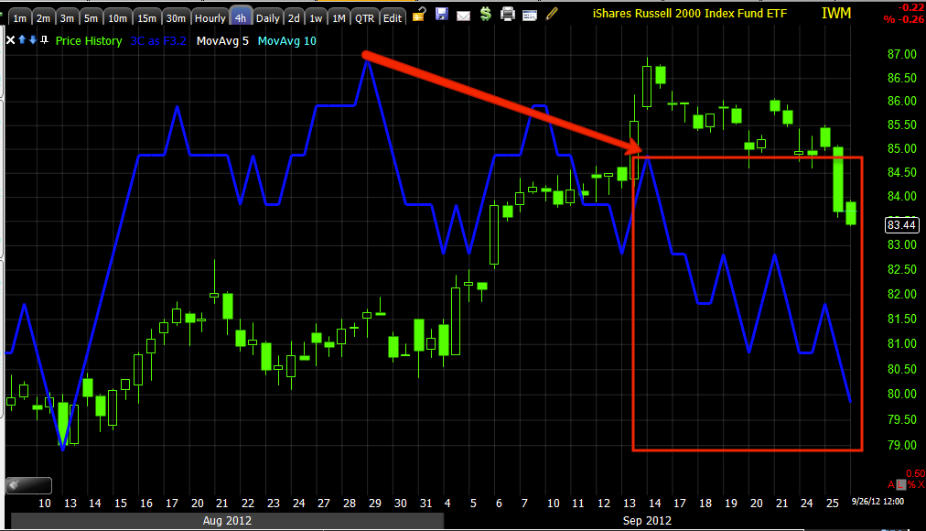Viewport: 926px width, 531px height.
Task: Move study down with blue down arrow
Action: tap(32, 39)
